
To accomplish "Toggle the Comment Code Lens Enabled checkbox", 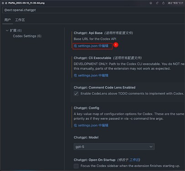I will (x=76, y=93).
